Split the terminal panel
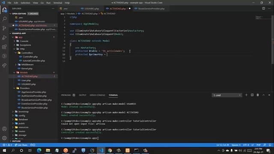 pyautogui.click(x=252, y=95)
